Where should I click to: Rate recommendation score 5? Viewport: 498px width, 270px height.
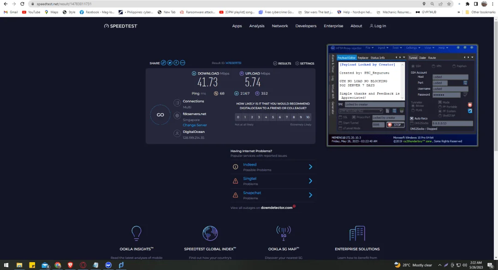pyautogui.click(x=273, y=117)
